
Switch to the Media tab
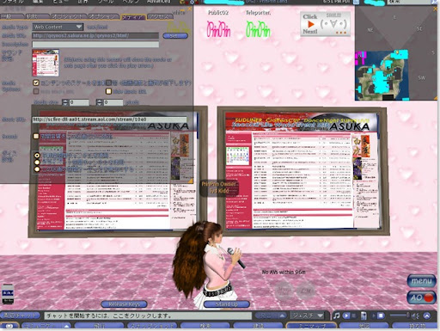[133, 16]
